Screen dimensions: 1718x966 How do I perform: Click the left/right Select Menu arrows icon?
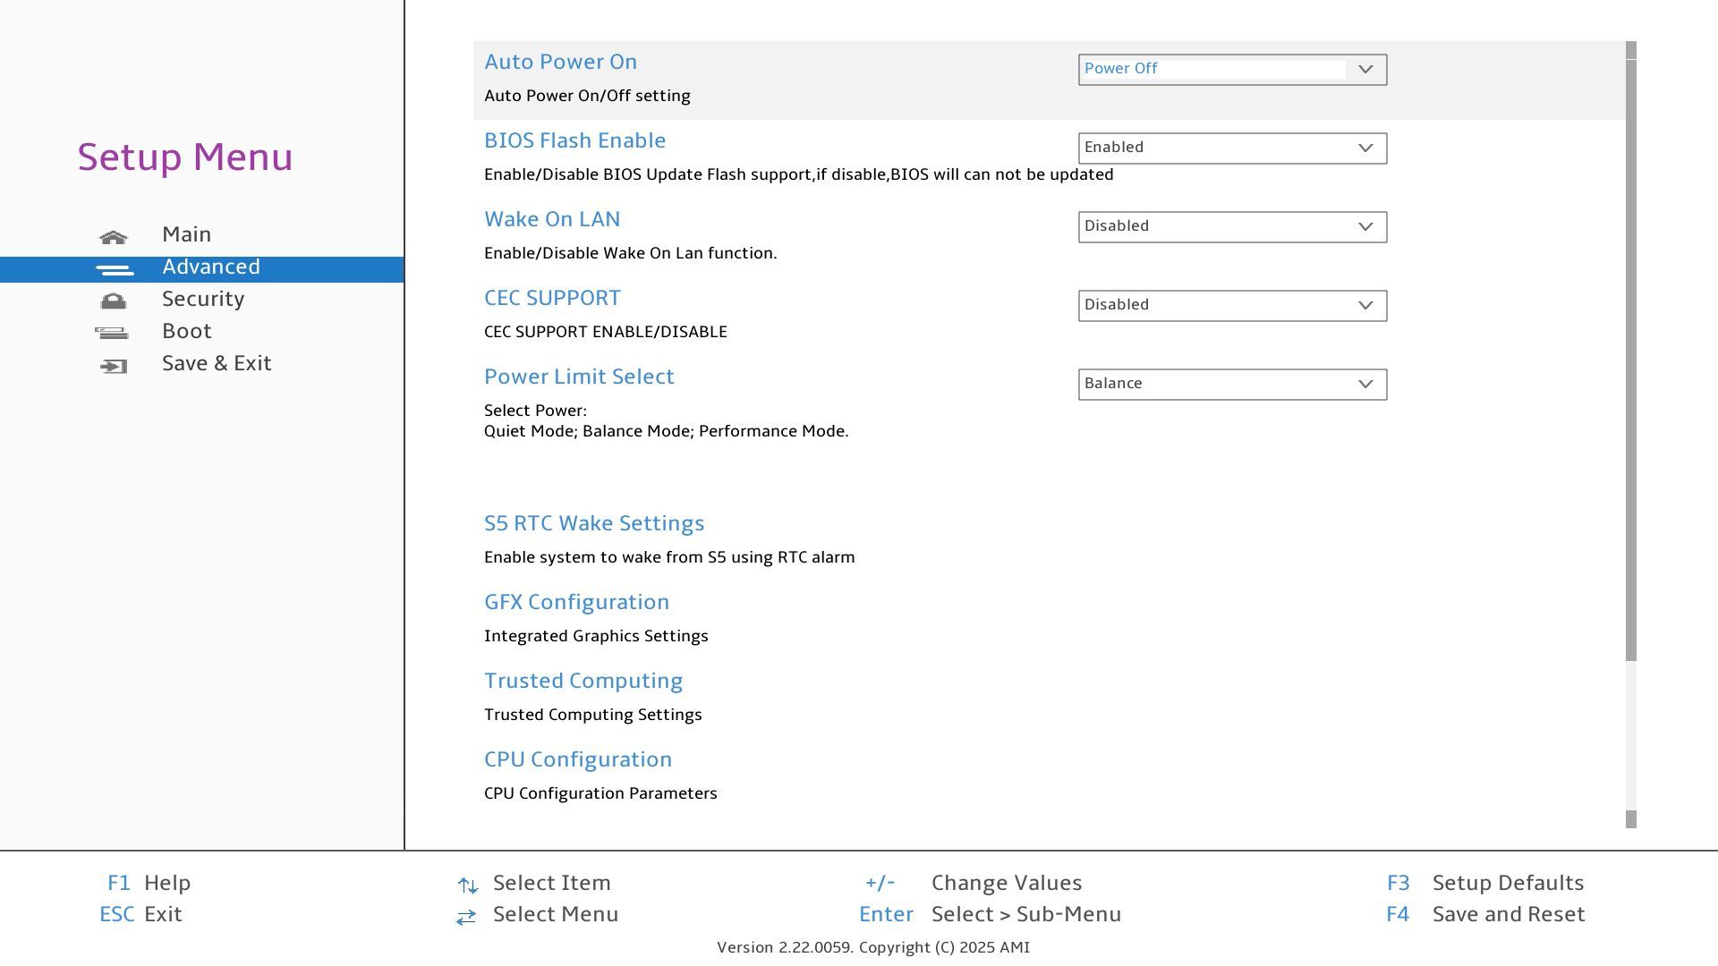[465, 917]
